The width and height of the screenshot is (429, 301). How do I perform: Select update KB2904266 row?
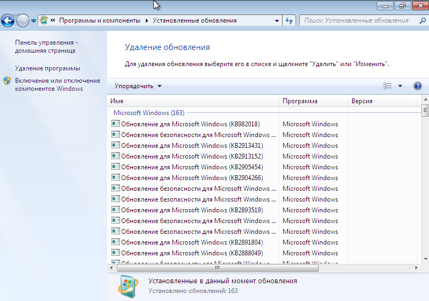(x=264, y=178)
